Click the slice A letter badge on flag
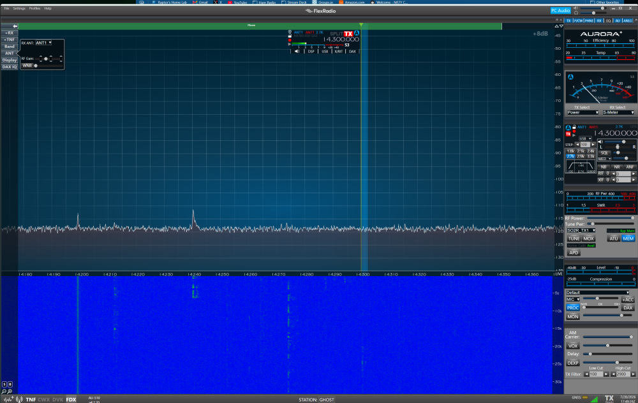This screenshot has width=638, height=403. 357,34
